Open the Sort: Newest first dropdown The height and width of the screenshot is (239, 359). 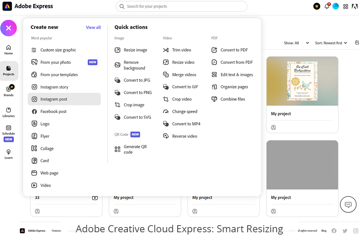pyautogui.click(x=331, y=43)
